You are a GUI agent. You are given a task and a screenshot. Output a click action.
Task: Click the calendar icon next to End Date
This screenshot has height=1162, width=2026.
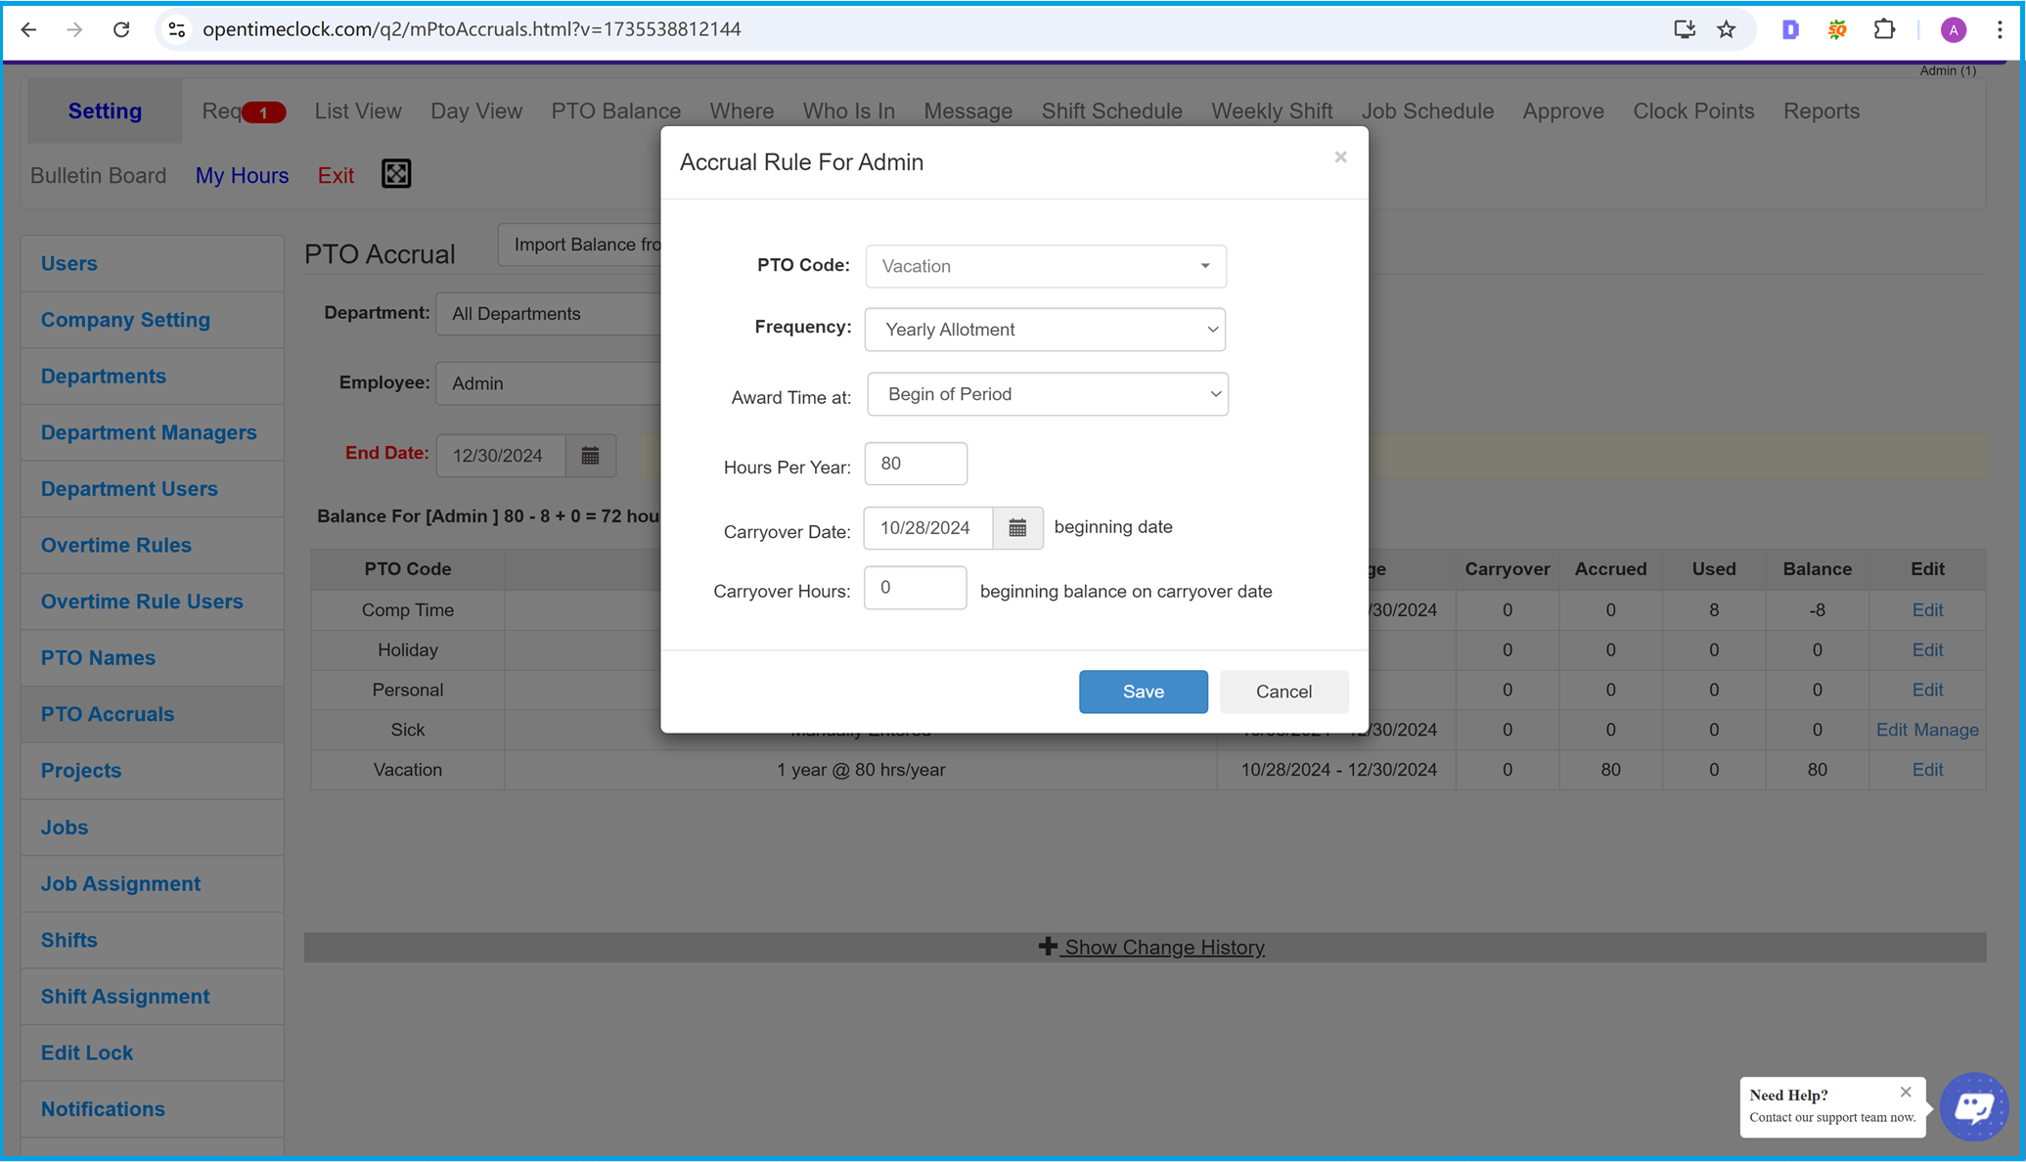589,457
